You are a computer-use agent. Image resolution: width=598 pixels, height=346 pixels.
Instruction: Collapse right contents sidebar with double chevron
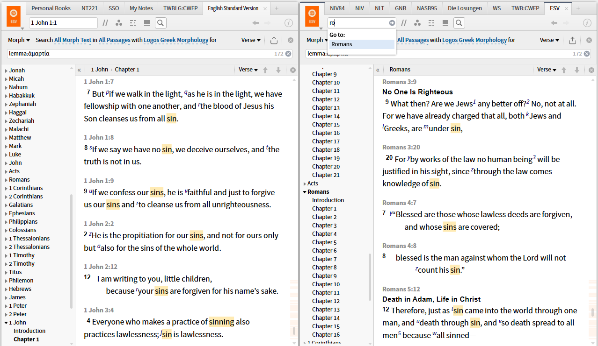pyautogui.click(x=378, y=70)
